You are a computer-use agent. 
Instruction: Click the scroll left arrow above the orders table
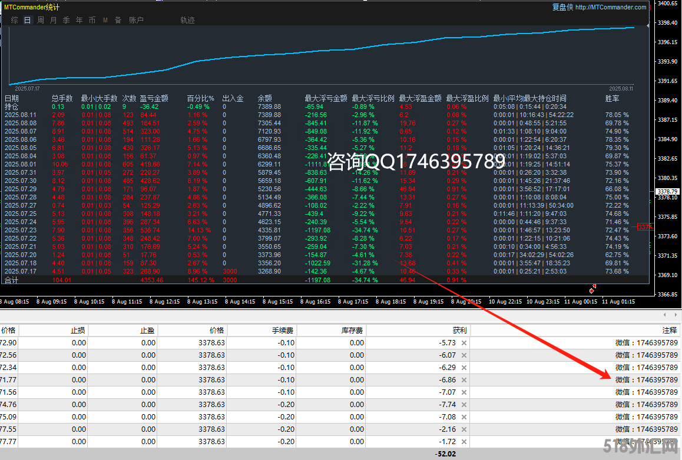click(666, 315)
